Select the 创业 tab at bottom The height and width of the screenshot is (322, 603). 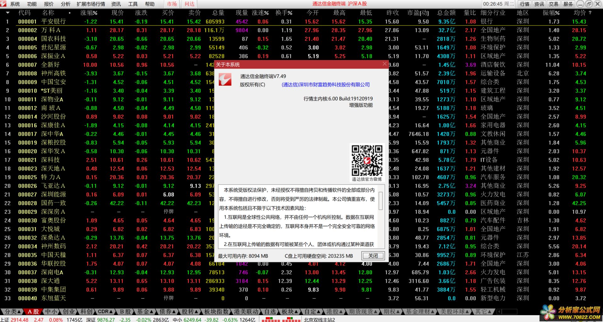click(x=69, y=312)
